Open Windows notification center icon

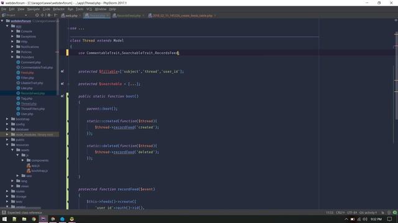390,219
